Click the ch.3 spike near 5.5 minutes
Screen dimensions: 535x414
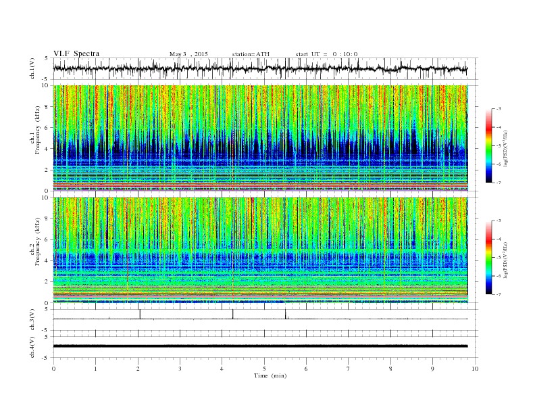[285, 315]
